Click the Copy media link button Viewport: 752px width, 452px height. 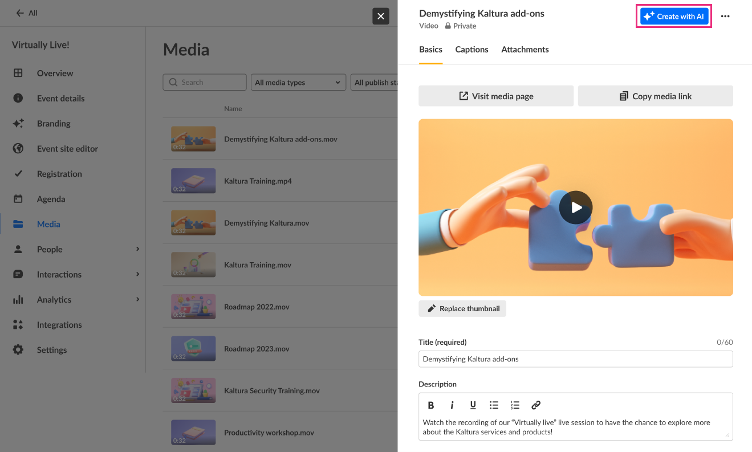656,96
